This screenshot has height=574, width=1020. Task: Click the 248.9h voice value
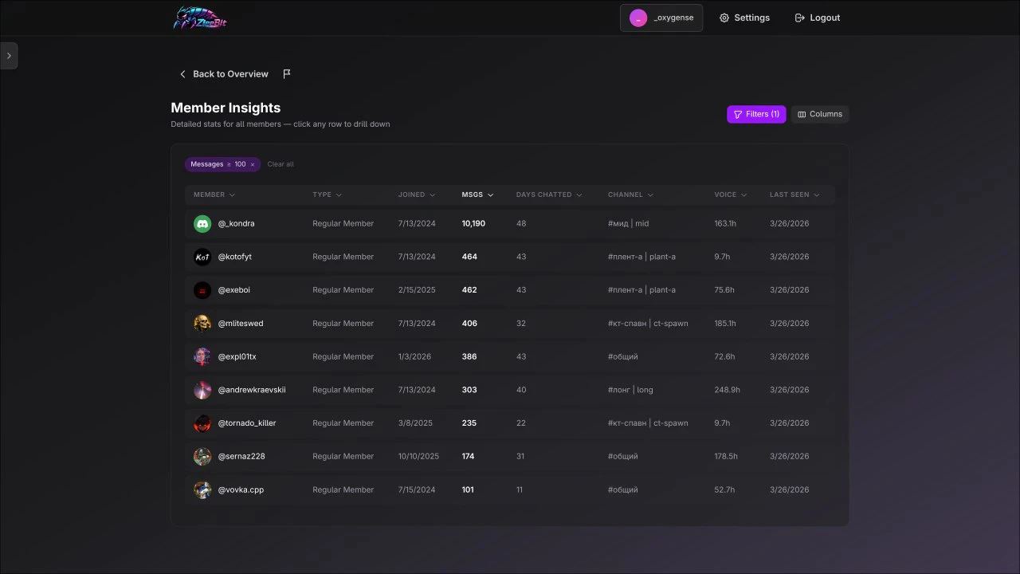728,390
